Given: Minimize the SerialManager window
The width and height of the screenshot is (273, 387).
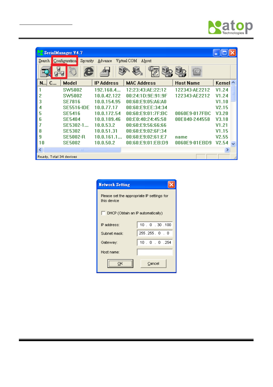Looking at the screenshot, I should pos(217,53).
